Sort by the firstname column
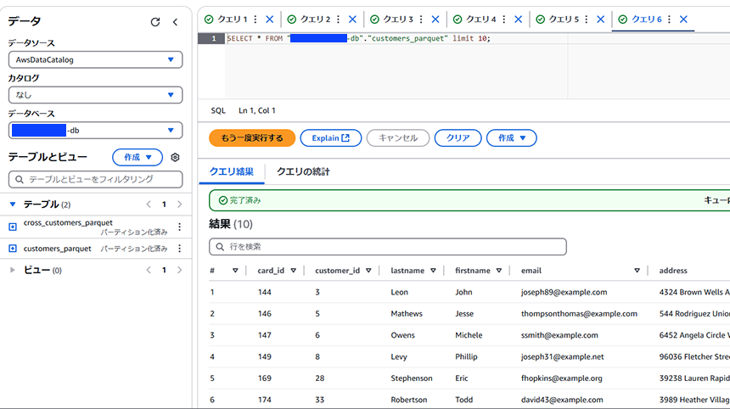730x409 pixels. click(498, 271)
